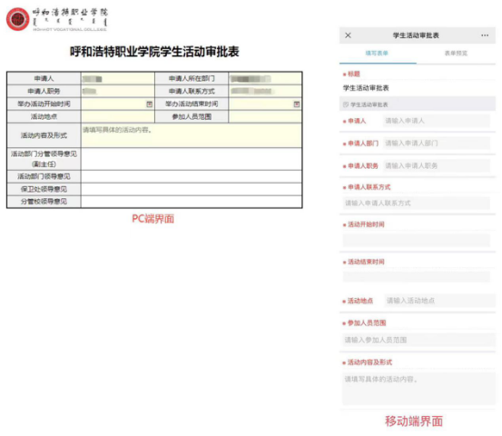Click 分管校领导意见 opinion cell
Screen dimensions: 502x436
pos(192,202)
